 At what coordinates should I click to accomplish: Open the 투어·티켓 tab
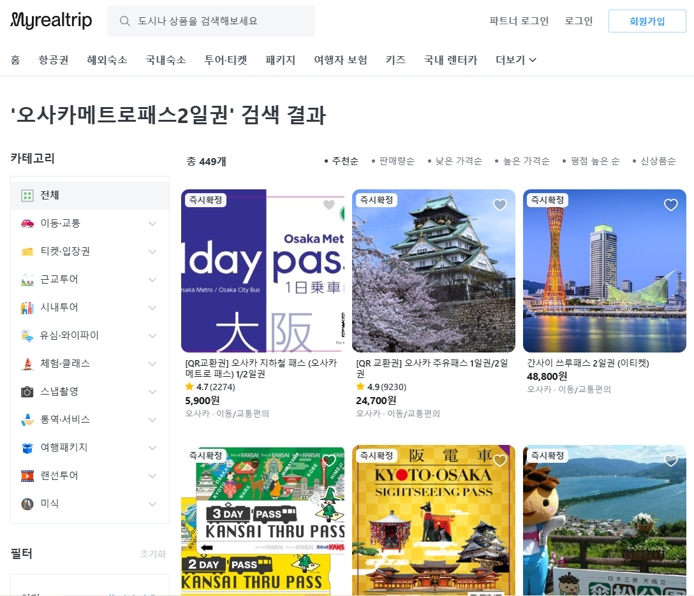point(226,60)
